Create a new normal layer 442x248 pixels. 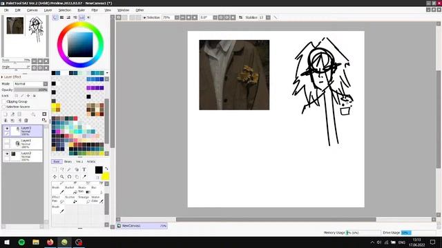(6, 114)
